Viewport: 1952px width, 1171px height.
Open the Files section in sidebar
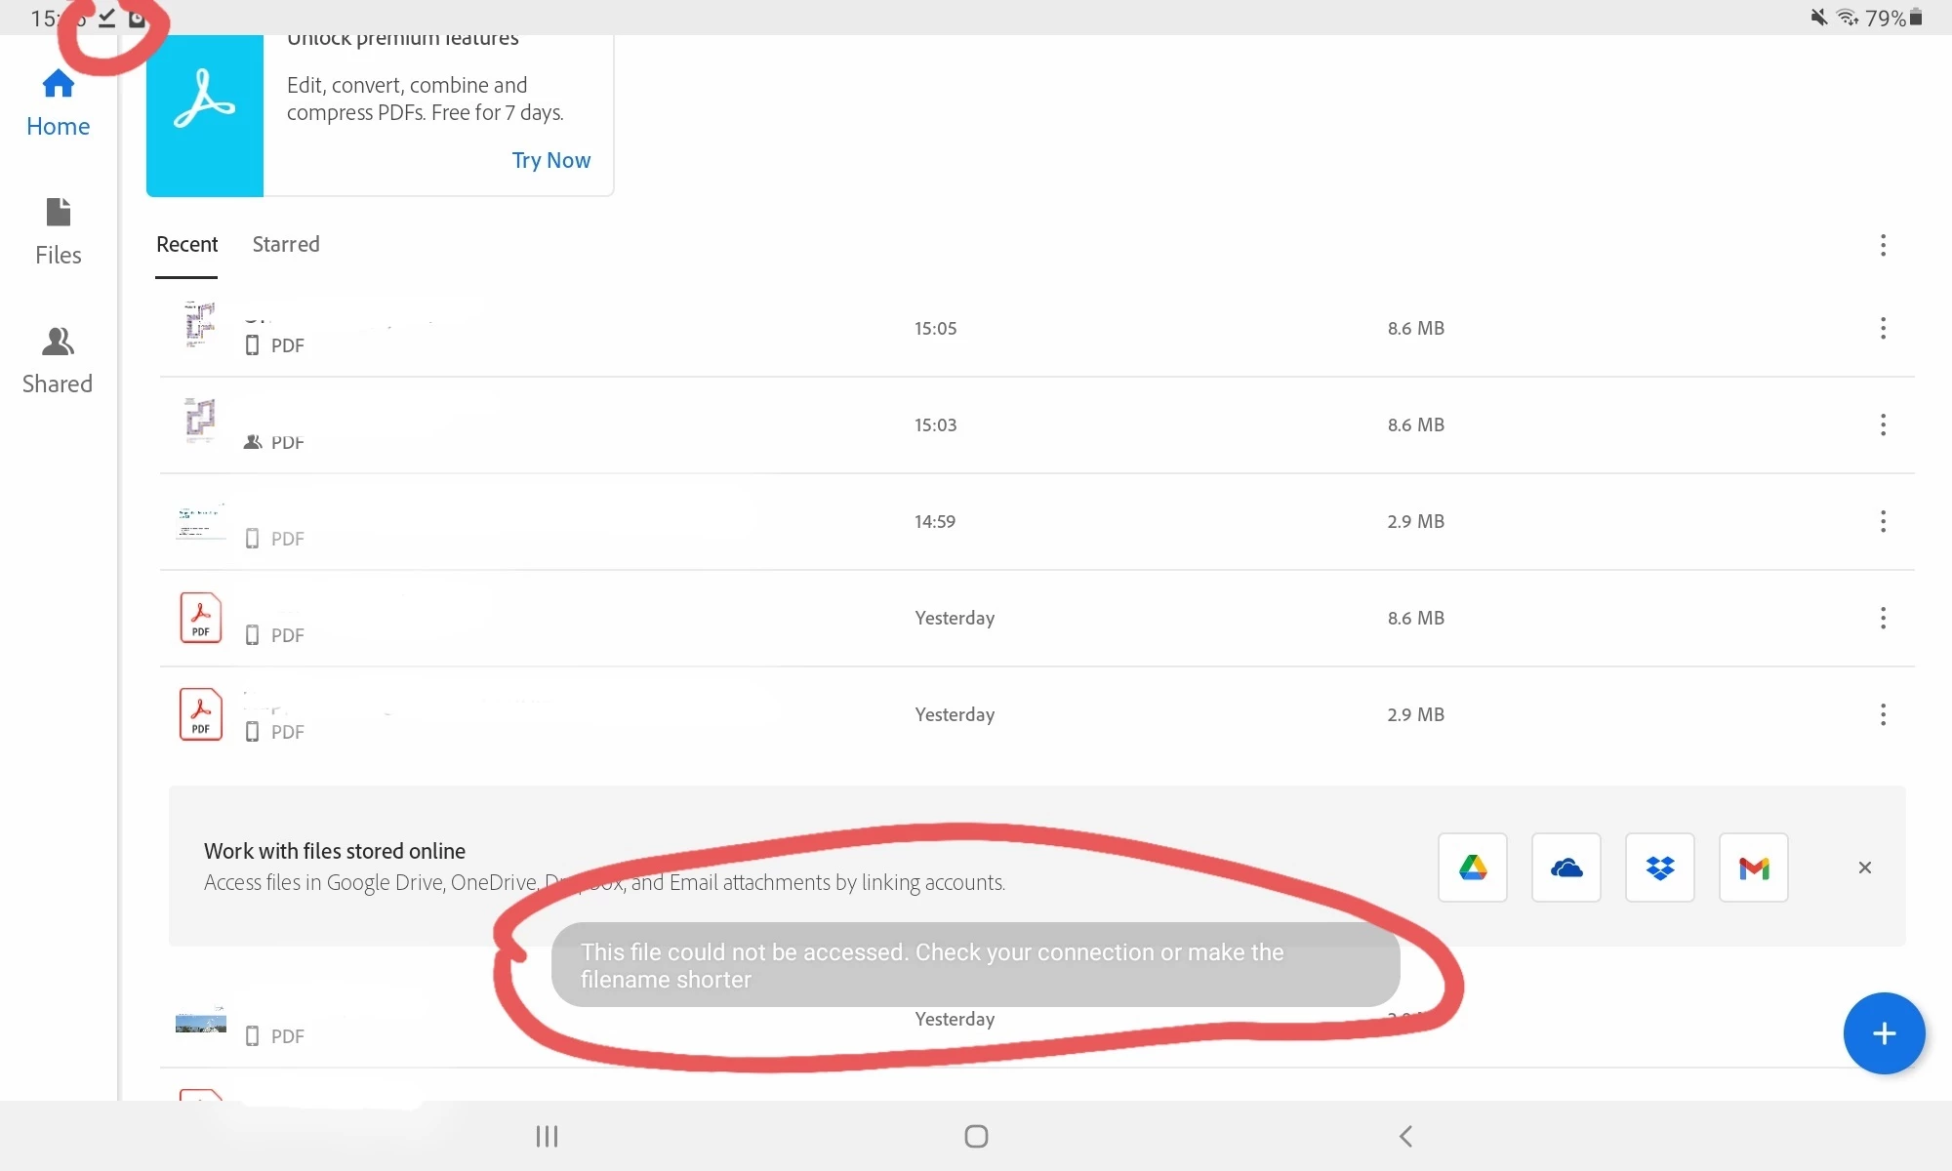[58, 232]
